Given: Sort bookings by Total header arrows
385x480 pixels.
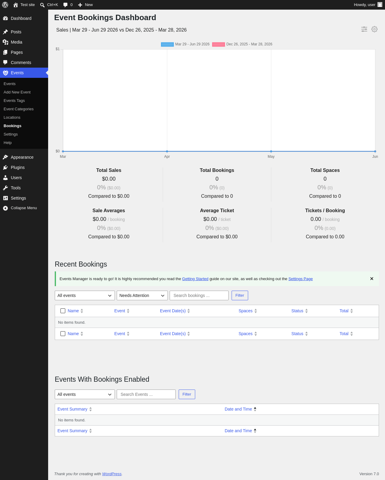Looking at the screenshot, I should pos(352,311).
